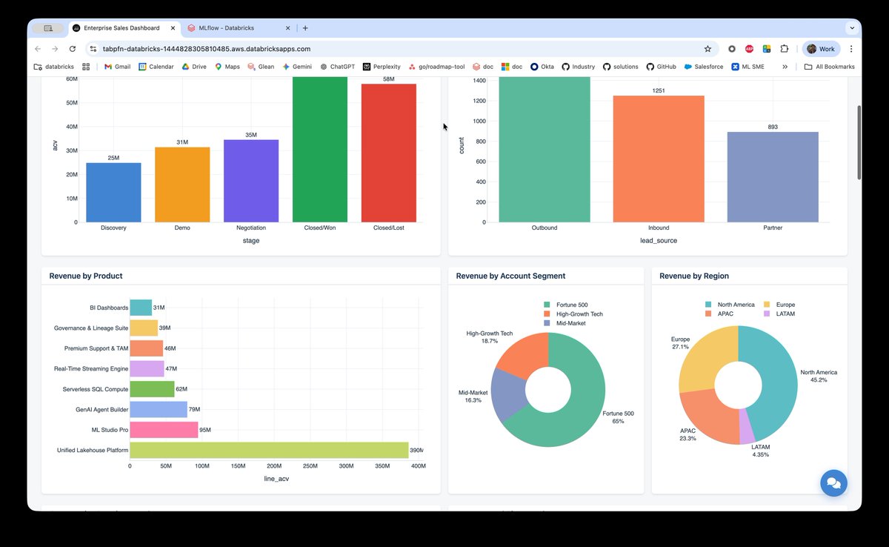This screenshot has width=889, height=547.
Task: Click the address bar URL field
Action: point(400,49)
